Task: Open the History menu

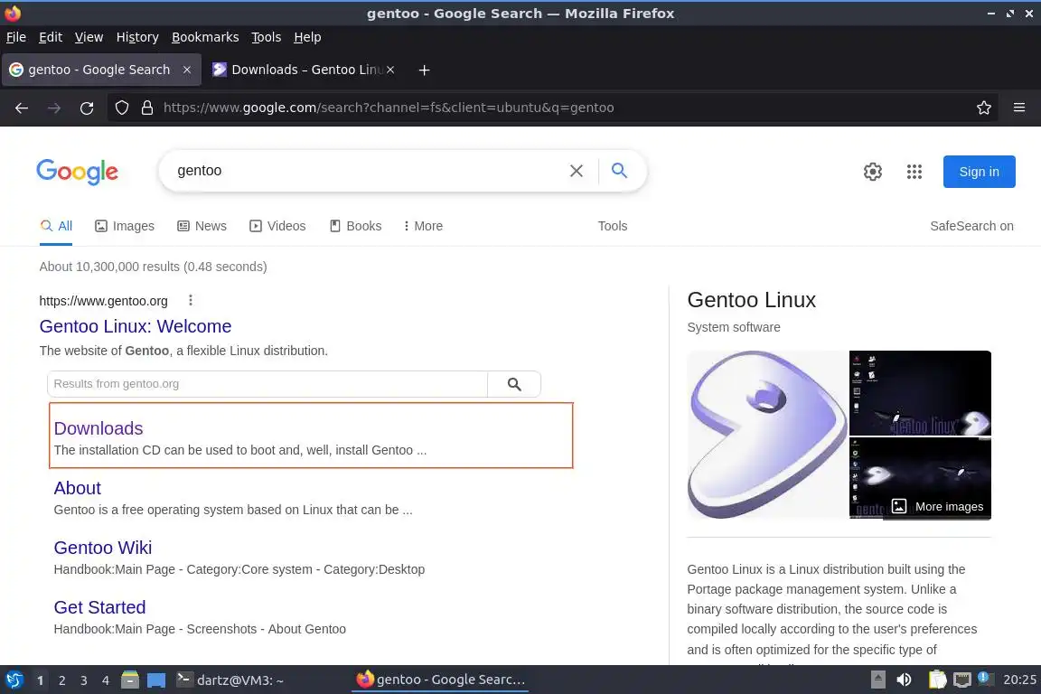Action: (137, 37)
